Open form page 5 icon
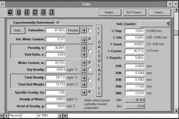Viewport: 179px width, 119px height. (43, 12)
